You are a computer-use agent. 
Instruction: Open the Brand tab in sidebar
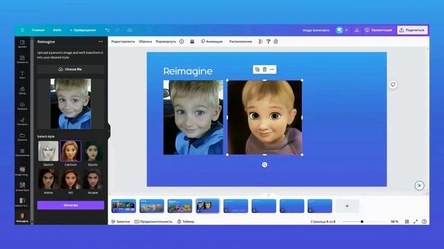22,91
